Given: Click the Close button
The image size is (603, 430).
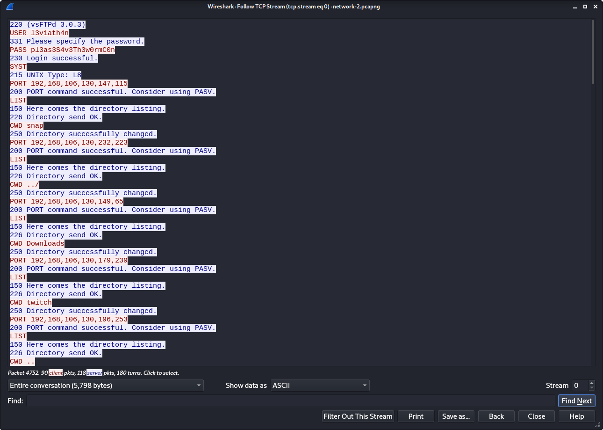Looking at the screenshot, I should tap(537, 416).
